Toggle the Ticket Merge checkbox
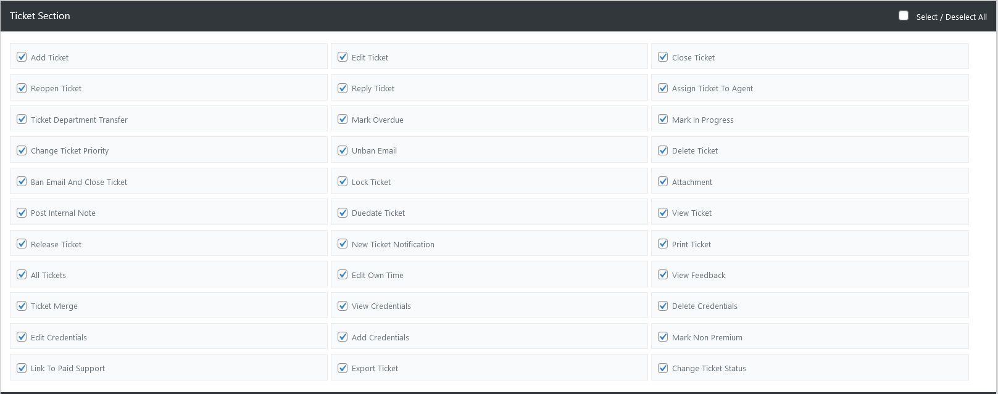The image size is (998, 394). tap(22, 306)
